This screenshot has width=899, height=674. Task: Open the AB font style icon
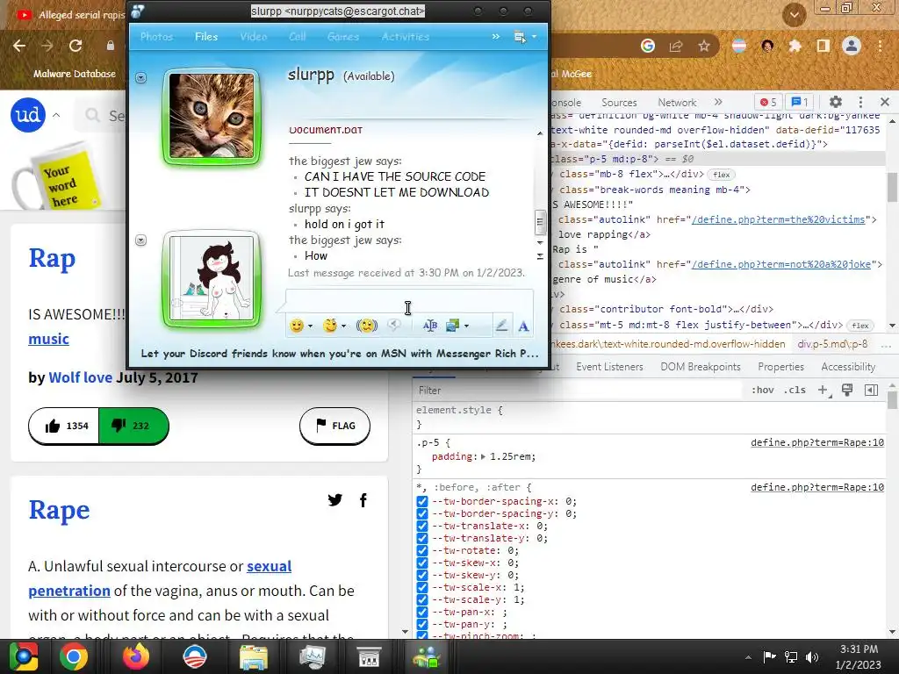click(x=430, y=326)
